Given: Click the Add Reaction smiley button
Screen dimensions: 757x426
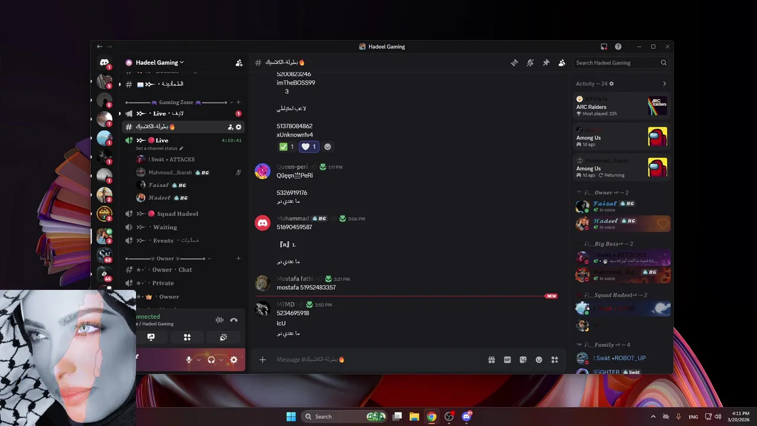Looking at the screenshot, I should 328,147.
